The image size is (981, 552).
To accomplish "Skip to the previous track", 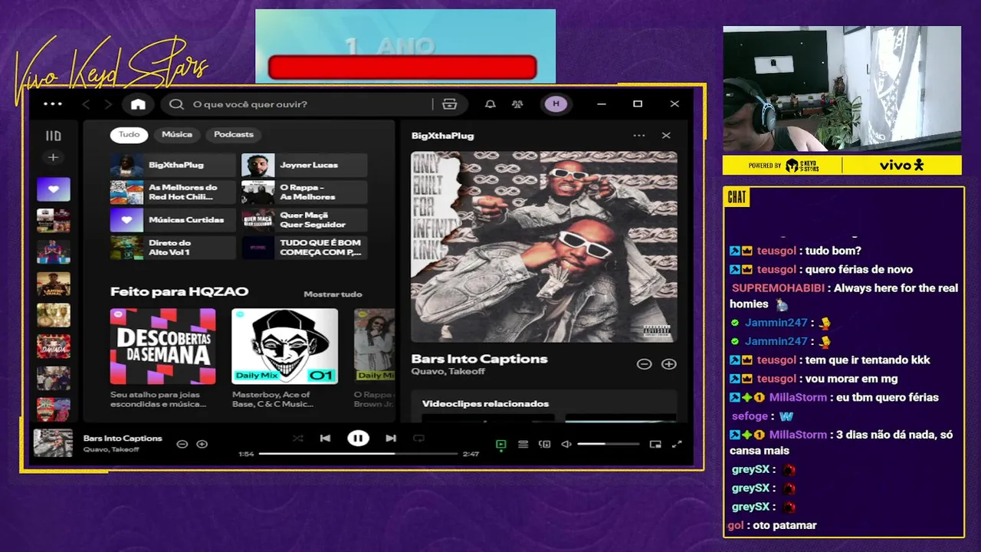I will coord(325,439).
